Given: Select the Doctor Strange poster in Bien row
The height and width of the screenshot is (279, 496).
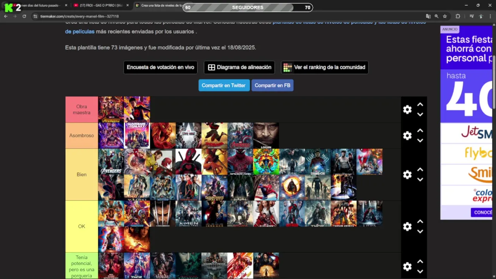Looking at the screenshot, I should (x=292, y=188).
